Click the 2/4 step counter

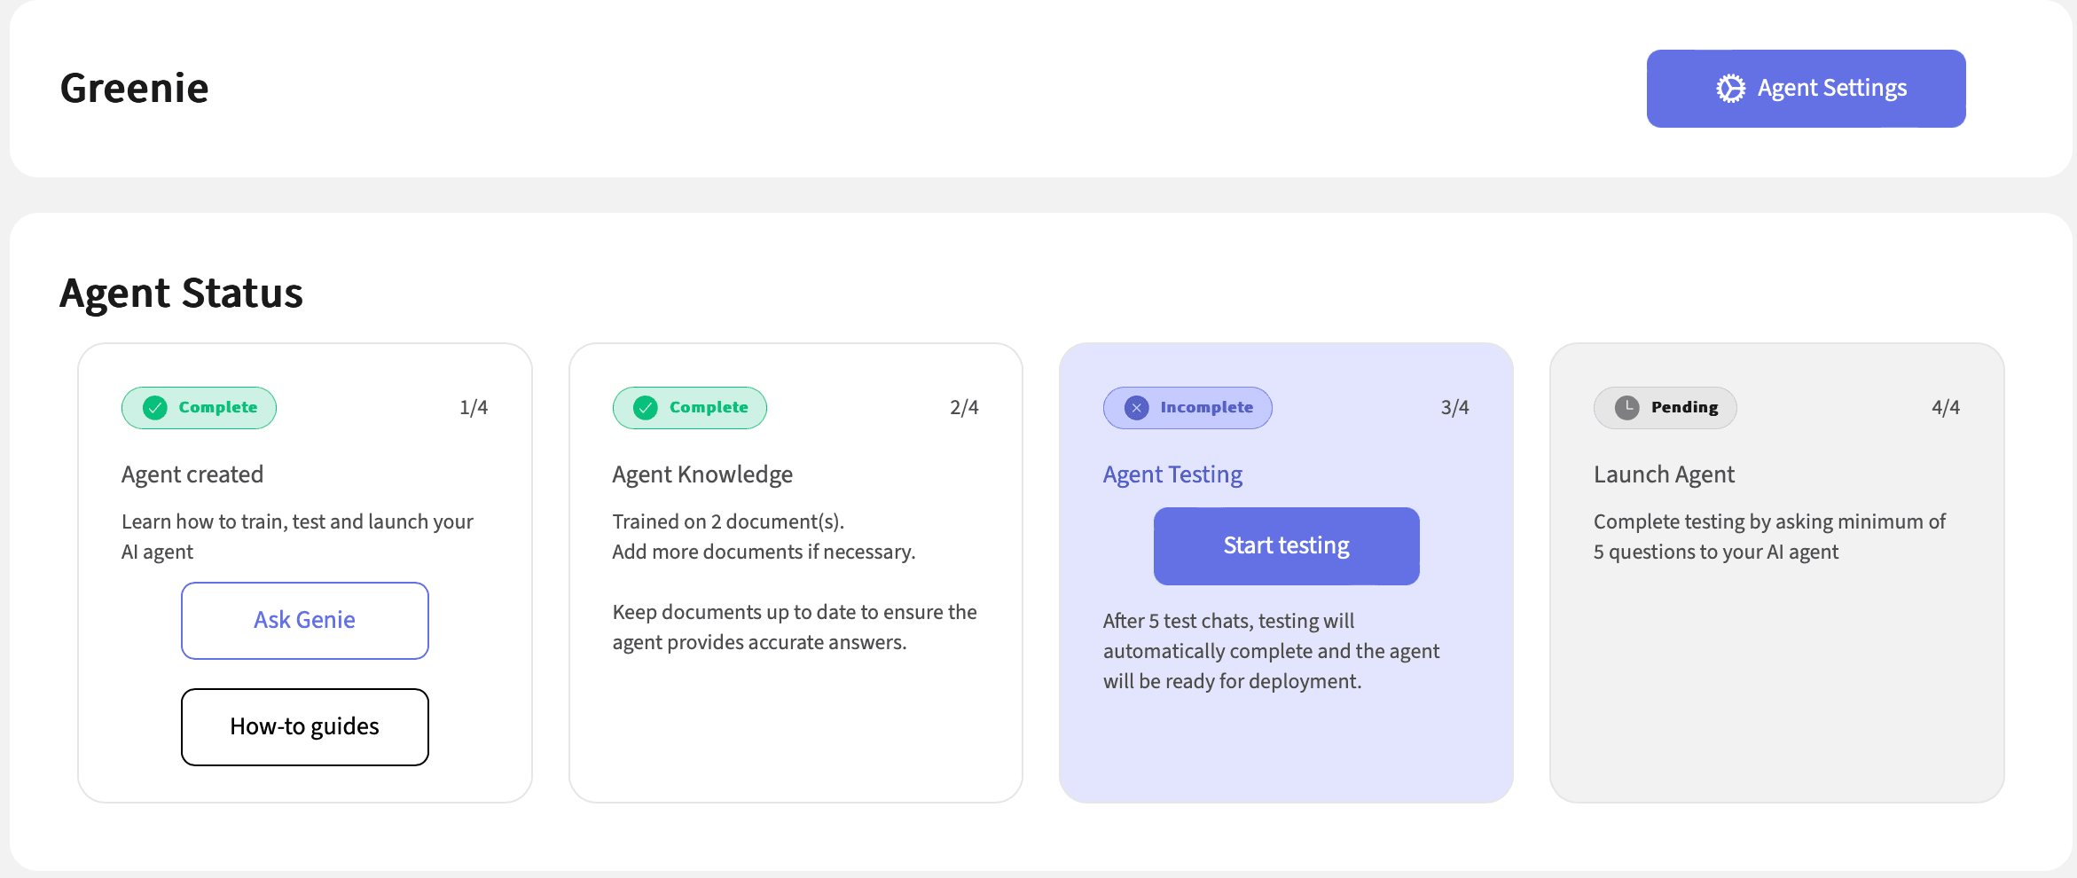[964, 408]
